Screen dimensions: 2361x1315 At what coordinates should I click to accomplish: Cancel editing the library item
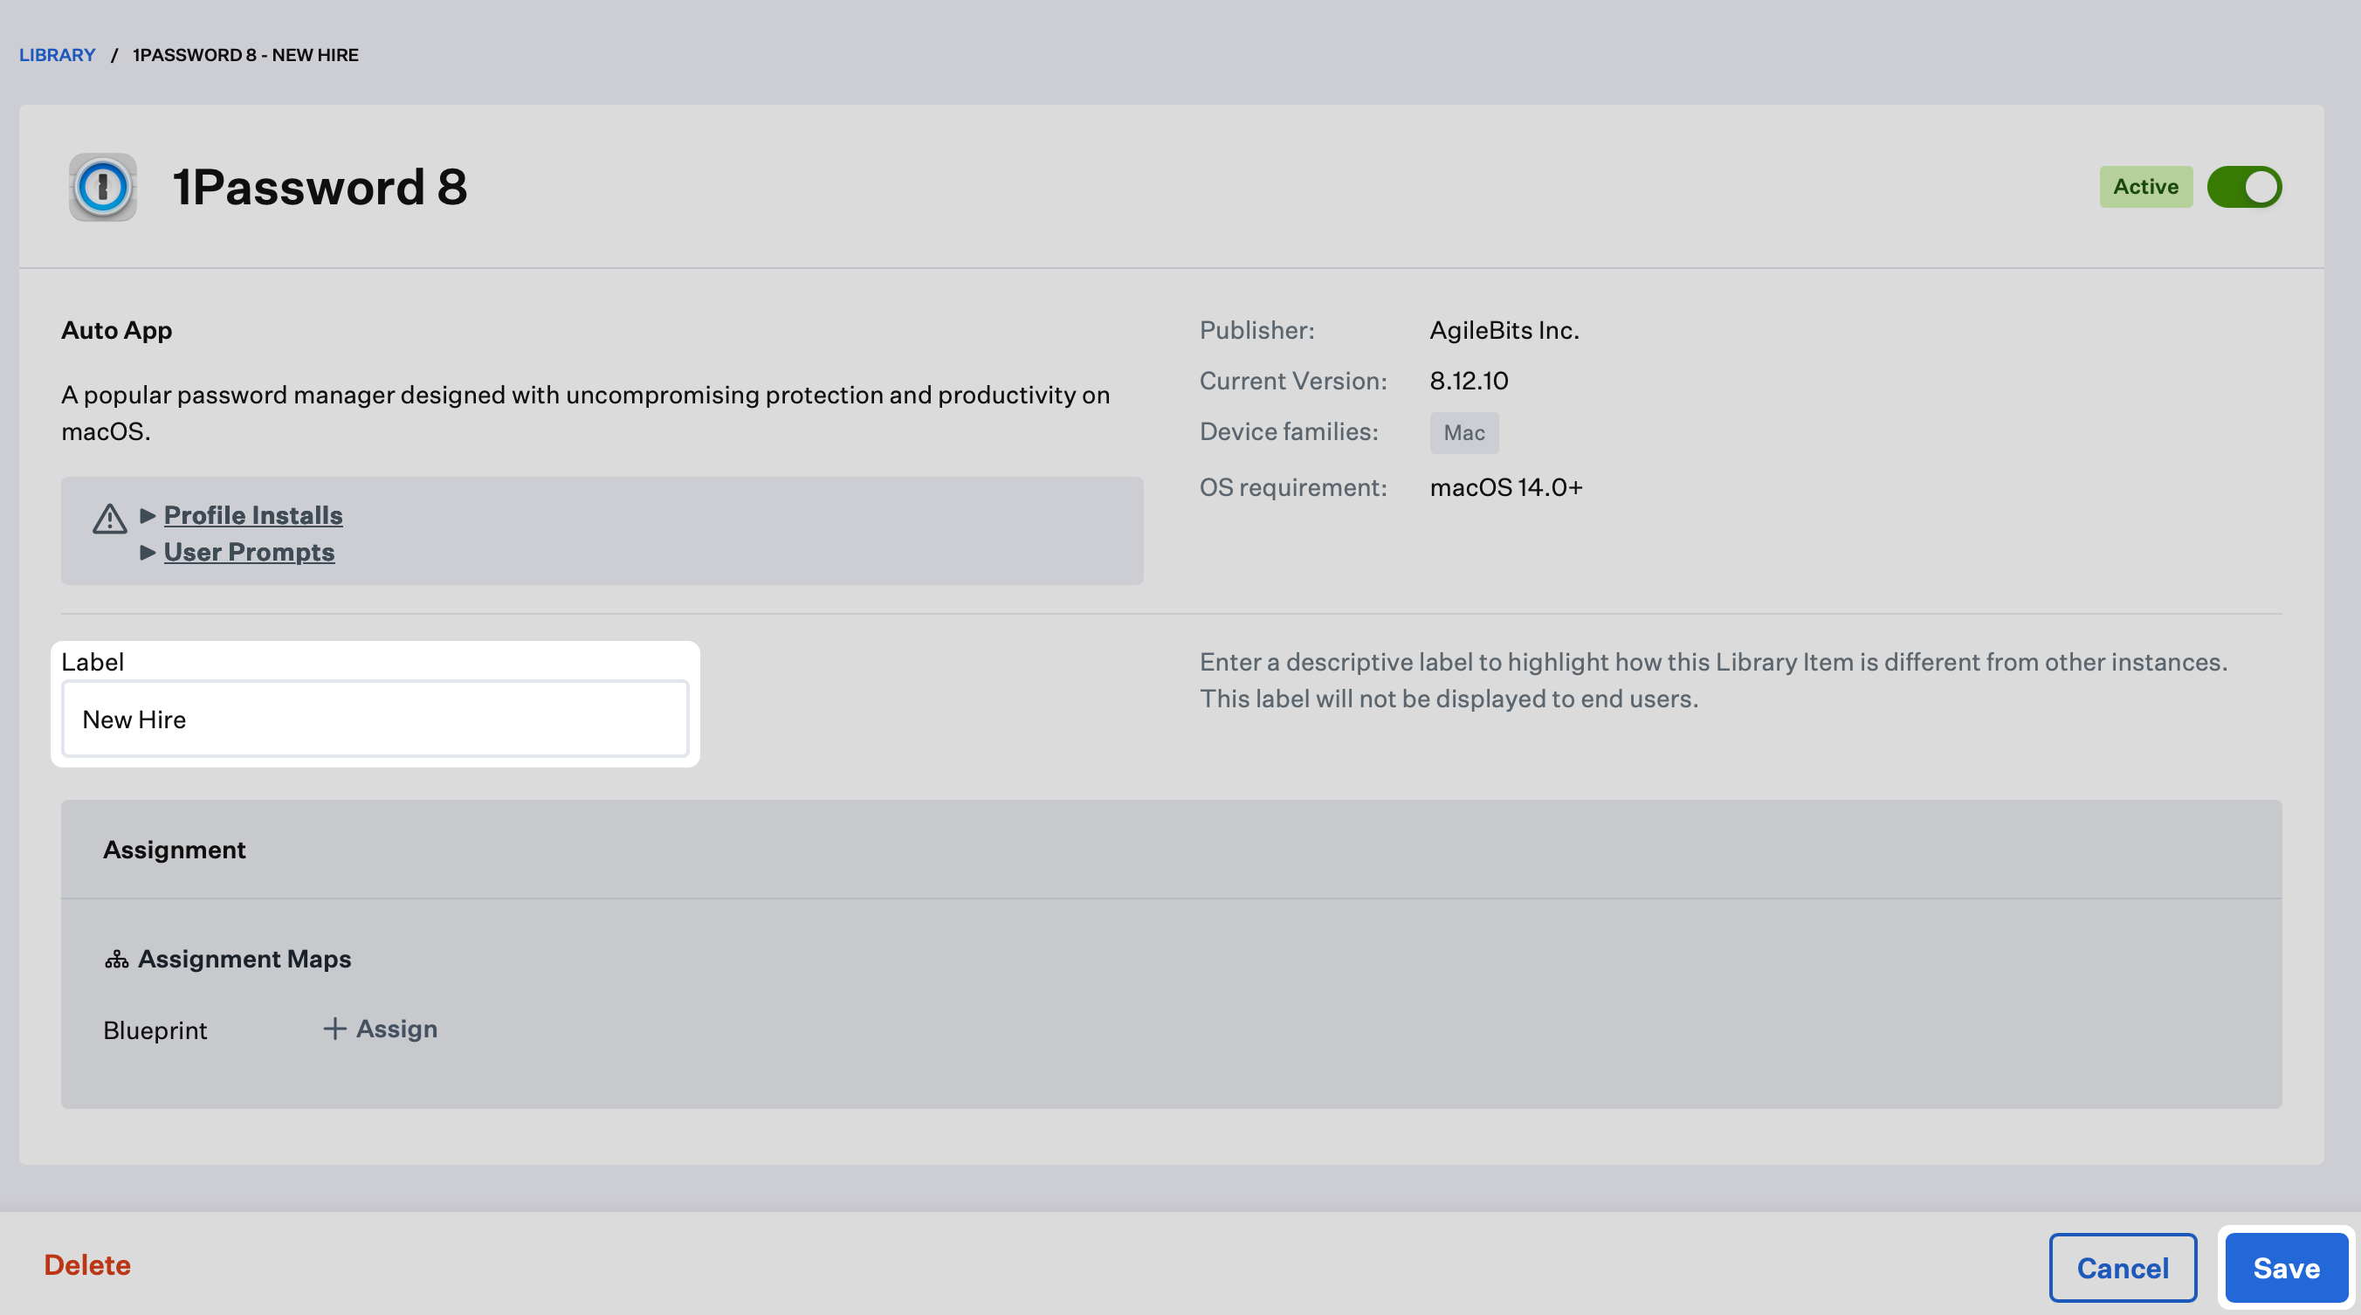click(x=2123, y=1268)
